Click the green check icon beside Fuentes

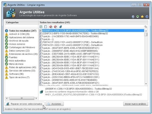(x=7, y=57)
